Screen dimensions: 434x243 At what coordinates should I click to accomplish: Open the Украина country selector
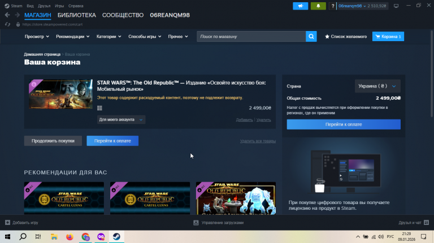coord(377,86)
